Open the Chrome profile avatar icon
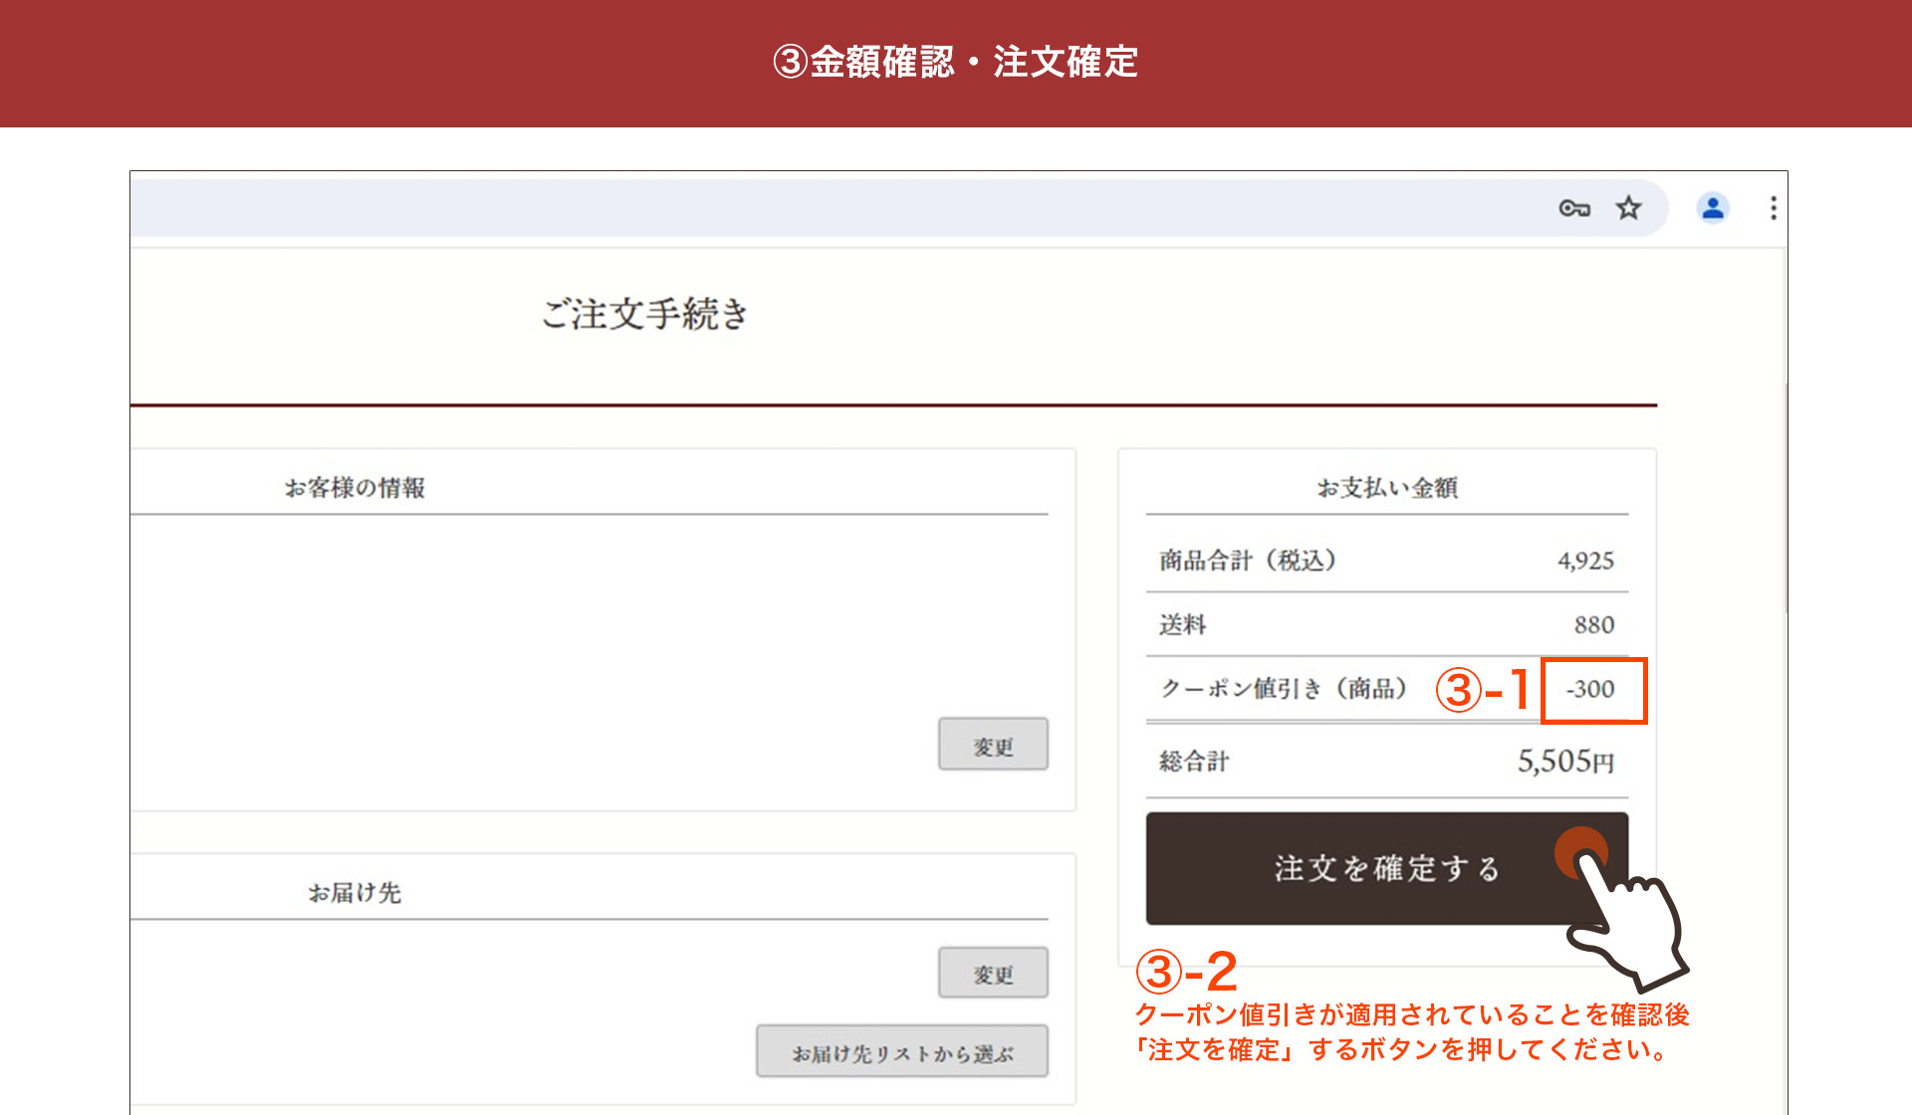The image size is (1912, 1115). pos(1712,208)
